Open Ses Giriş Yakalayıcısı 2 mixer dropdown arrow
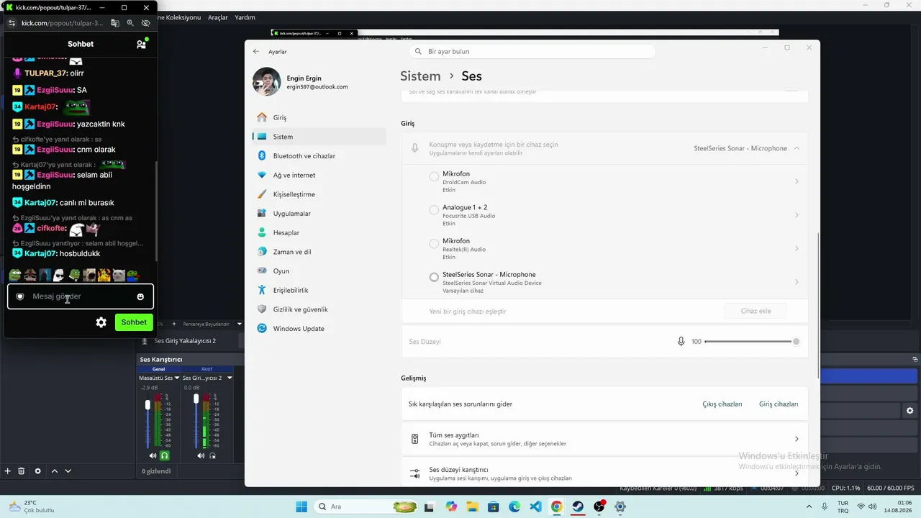 230,378
